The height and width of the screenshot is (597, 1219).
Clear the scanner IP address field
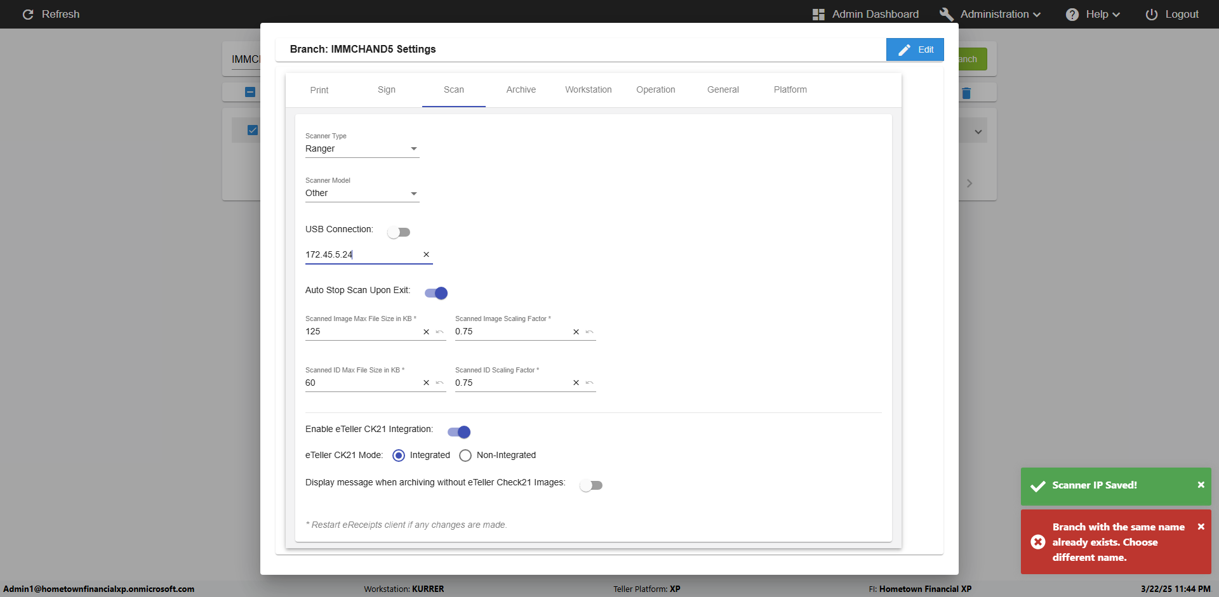[x=426, y=254]
